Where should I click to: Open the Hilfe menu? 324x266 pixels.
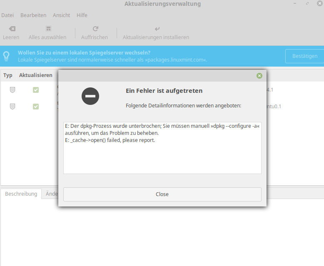[x=82, y=15]
